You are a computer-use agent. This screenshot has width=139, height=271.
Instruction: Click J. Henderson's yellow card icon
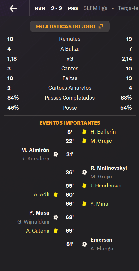tap(84, 186)
